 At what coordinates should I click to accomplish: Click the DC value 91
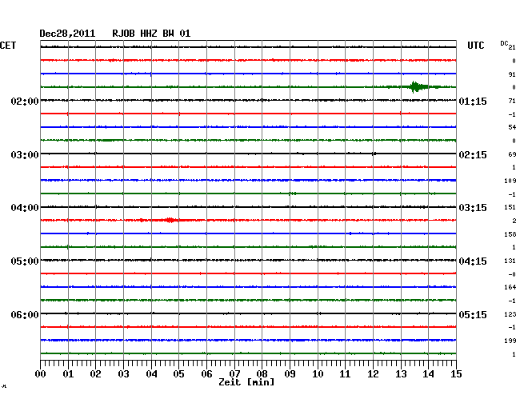512,74
